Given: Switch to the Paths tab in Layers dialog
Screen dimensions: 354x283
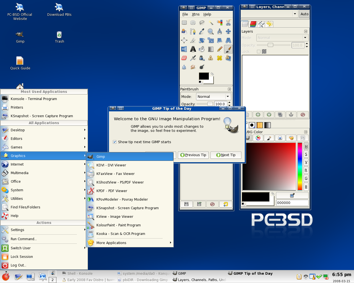Looking at the screenshot, I should 261,24.
